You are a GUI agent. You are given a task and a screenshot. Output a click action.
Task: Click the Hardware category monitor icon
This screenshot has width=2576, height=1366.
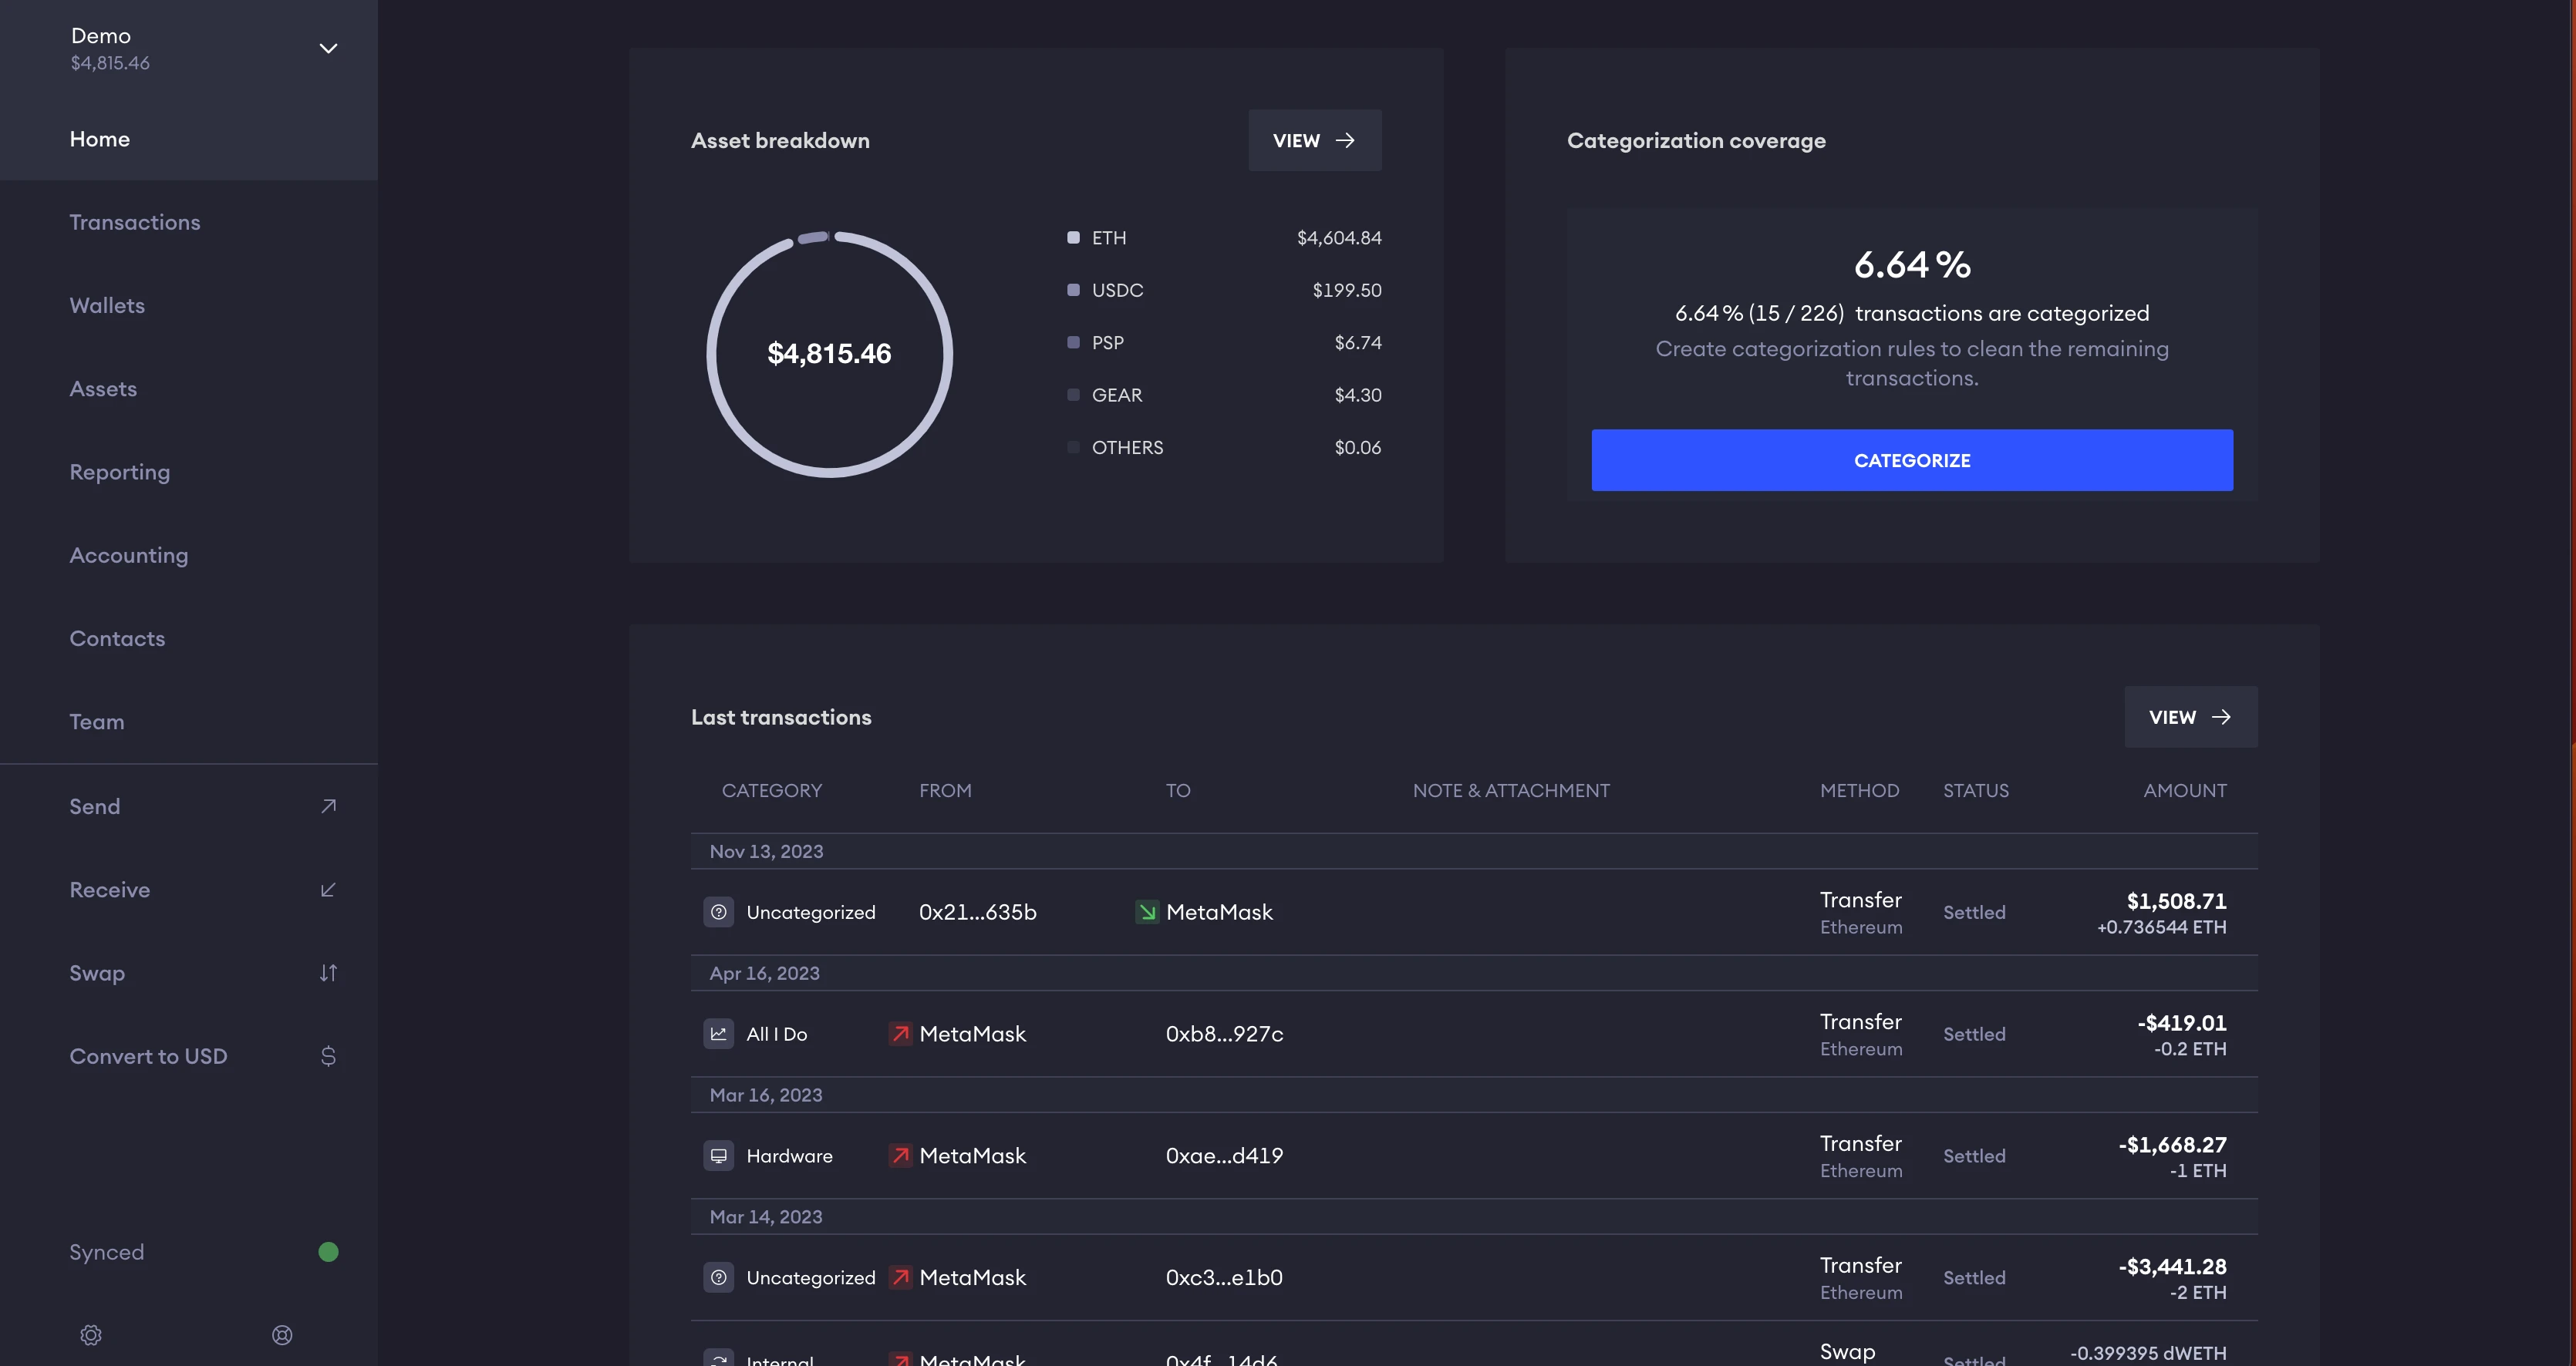(x=718, y=1156)
